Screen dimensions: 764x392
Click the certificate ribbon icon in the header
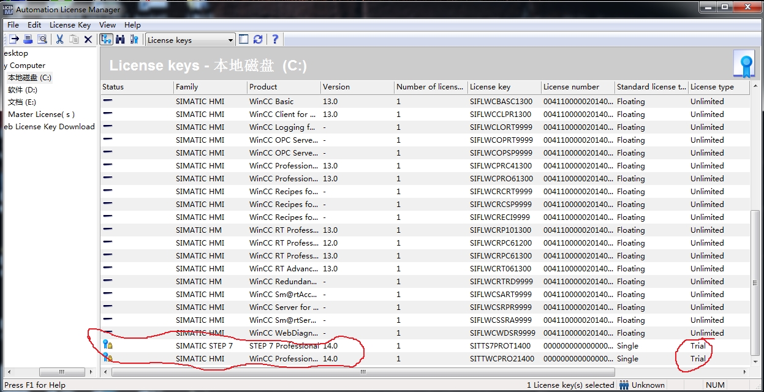click(744, 64)
